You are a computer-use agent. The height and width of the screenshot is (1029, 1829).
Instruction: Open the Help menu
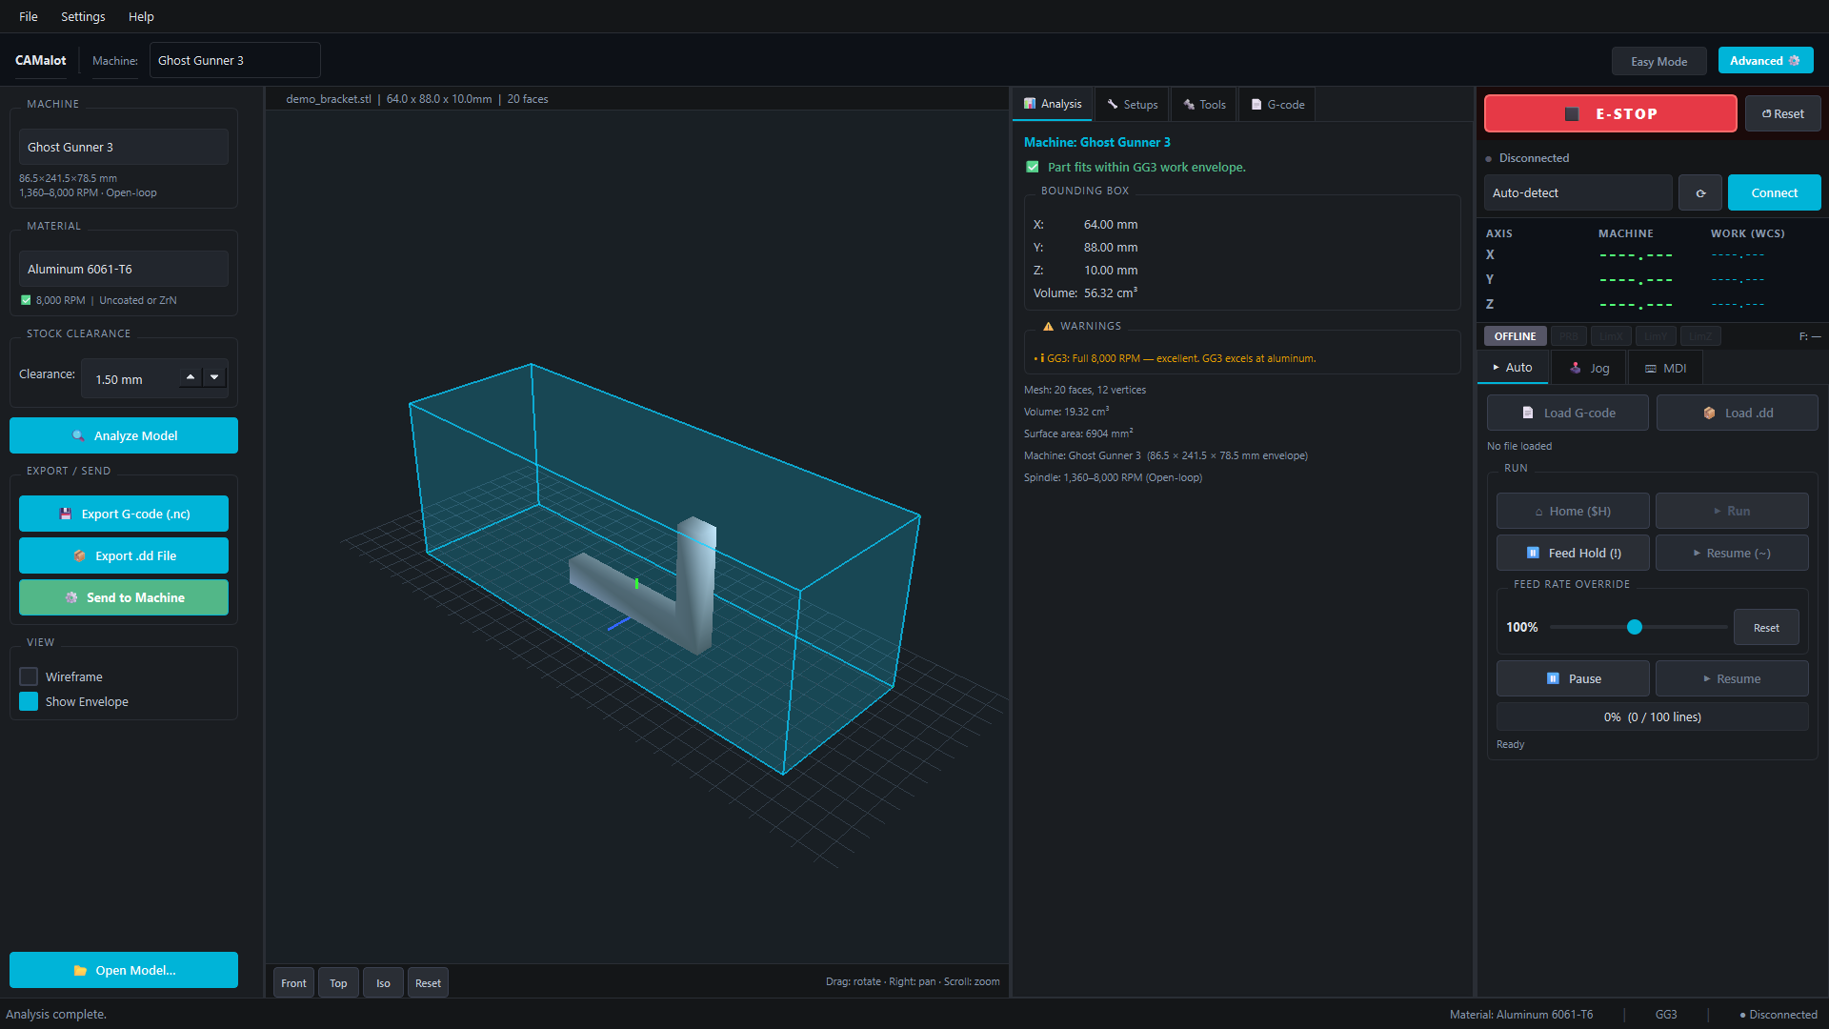click(x=141, y=16)
